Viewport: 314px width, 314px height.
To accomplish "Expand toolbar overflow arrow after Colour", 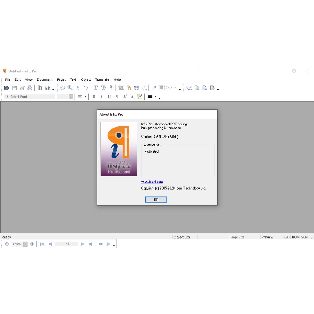I will click(180, 90).
